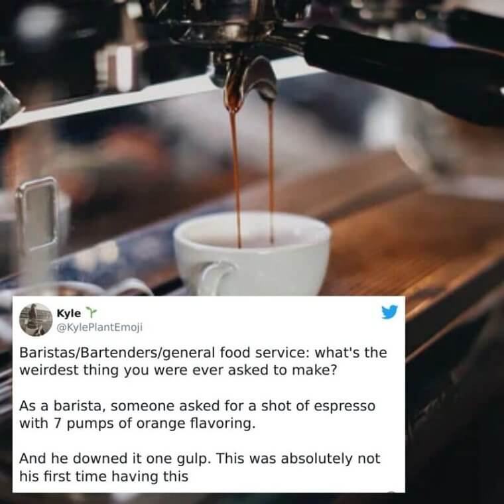This screenshot has height=504, width=504.
Task: Click the green sprout emoji beside Kyle
Action: click(x=91, y=312)
